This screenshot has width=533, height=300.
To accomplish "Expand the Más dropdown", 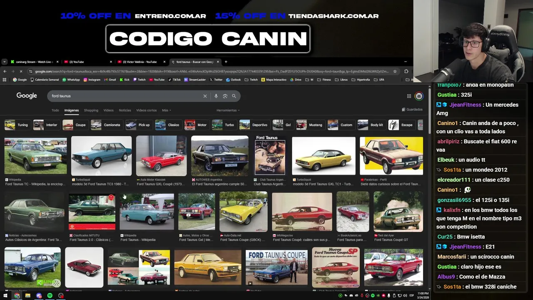I will [166, 110].
